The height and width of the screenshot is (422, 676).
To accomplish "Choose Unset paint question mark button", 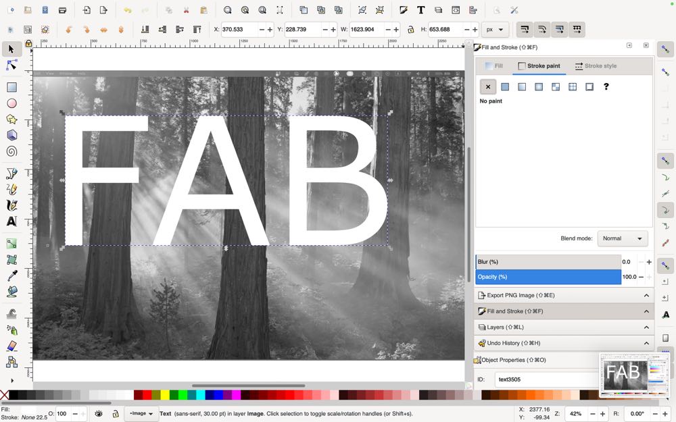I will [x=606, y=86].
